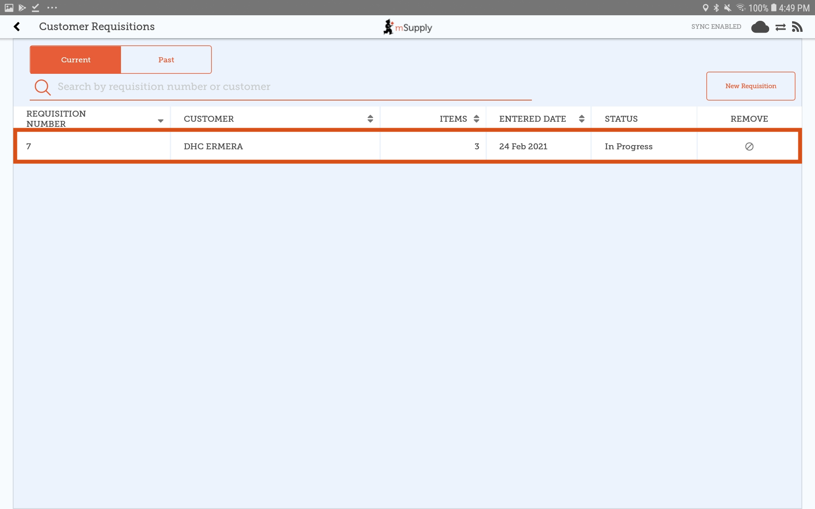
Task: Sort by Requisition Number column arrow
Action: (x=160, y=120)
